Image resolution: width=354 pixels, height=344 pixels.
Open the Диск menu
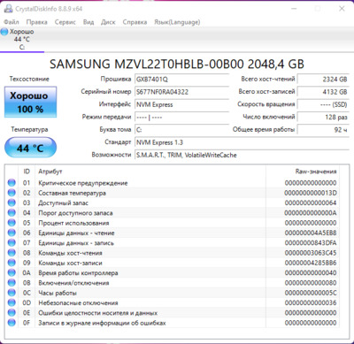108,22
